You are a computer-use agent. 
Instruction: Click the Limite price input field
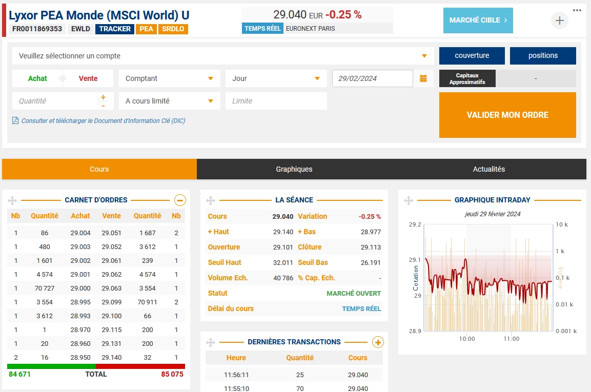coord(276,101)
